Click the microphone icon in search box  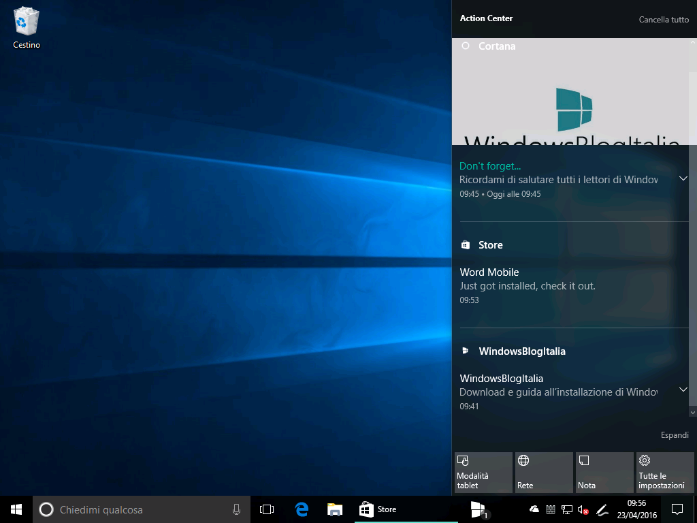pos(236,509)
